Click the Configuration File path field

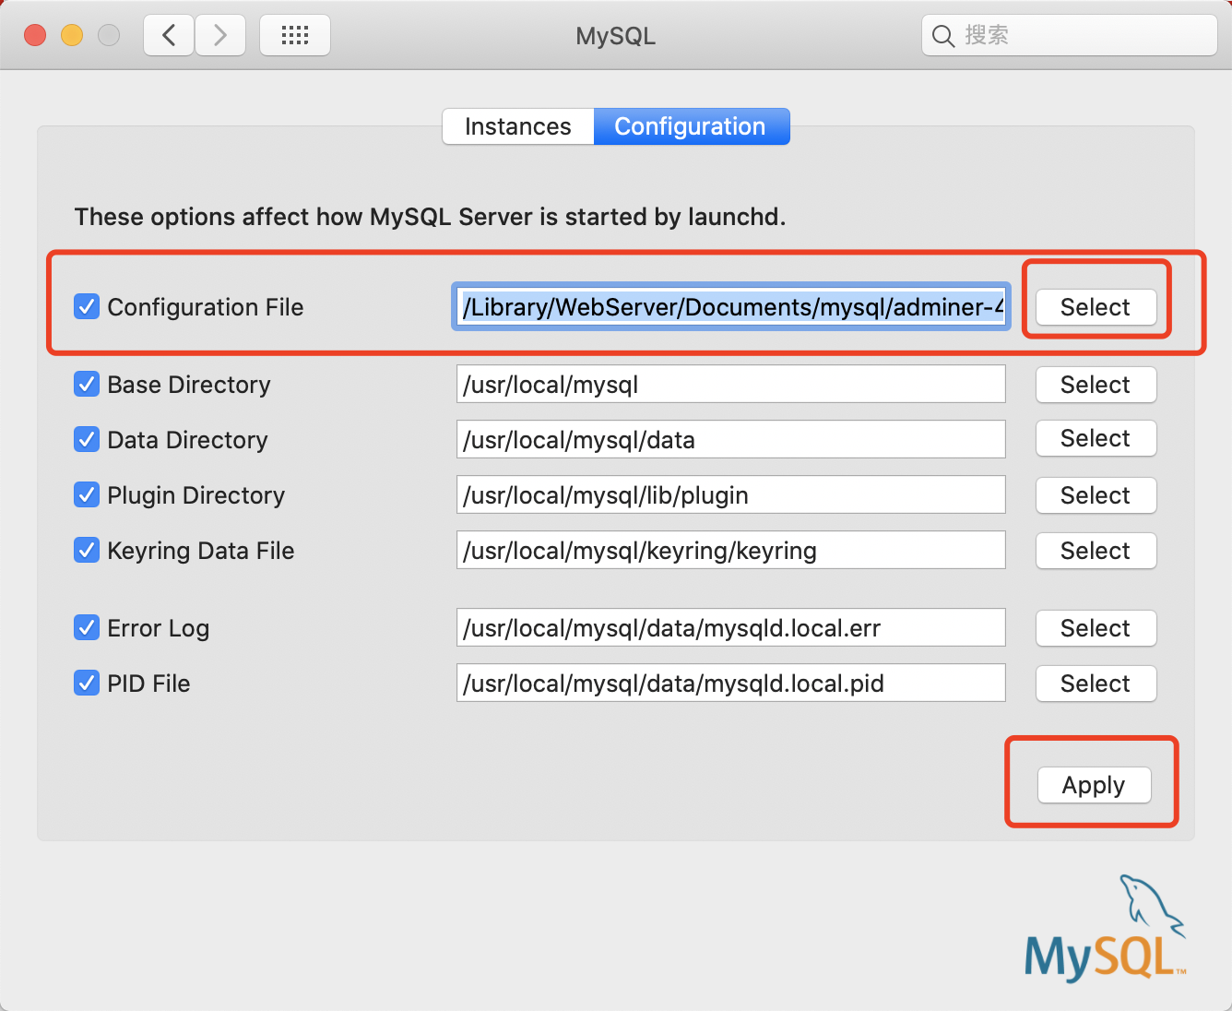coord(731,306)
